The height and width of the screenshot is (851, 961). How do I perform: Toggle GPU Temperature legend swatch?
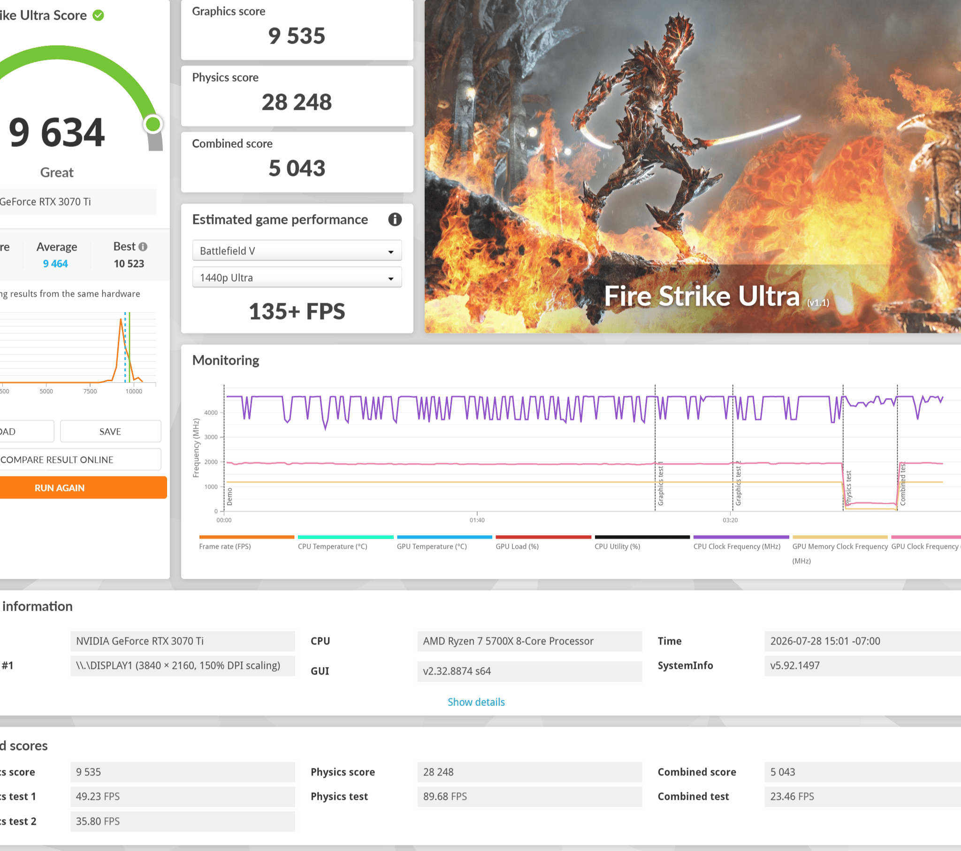[x=444, y=537]
